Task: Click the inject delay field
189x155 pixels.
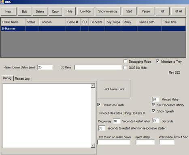Action: (x=145, y=142)
